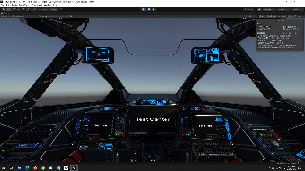Select the Rotate tool
This screenshot has height=171, width=305.
[x=14, y=9]
